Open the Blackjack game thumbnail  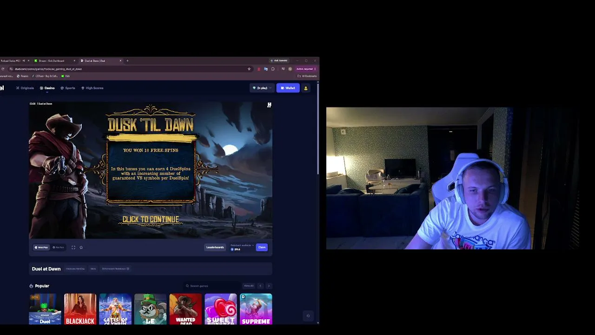[x=80, y=309]
